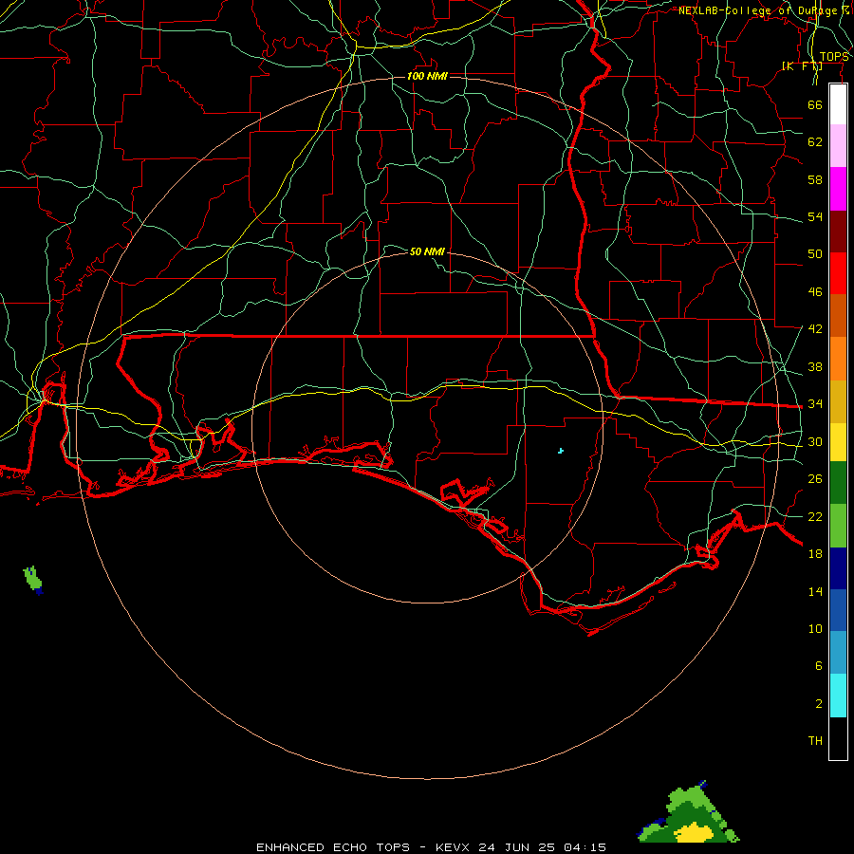This screenshot has height=854, width=854.
Task: Click the black TH threshold swatch
Action: 838,738
